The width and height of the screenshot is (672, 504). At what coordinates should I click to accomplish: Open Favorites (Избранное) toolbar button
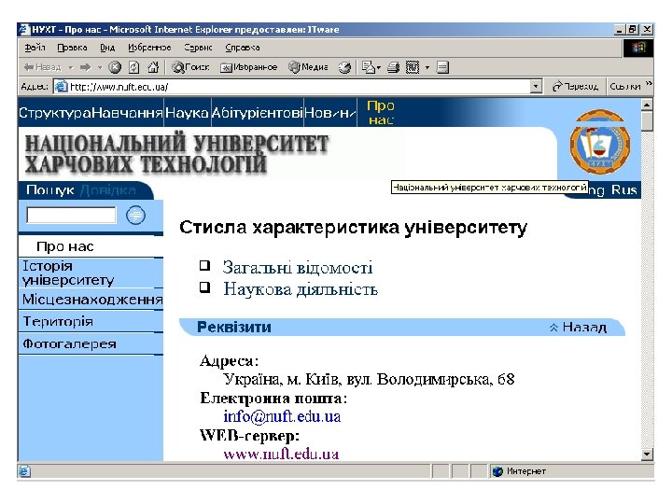(x=248, y=67)
